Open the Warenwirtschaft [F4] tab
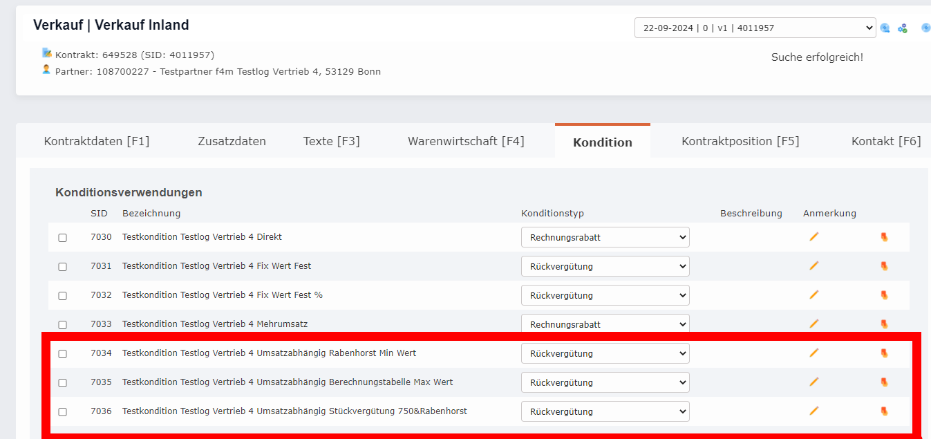Screen dimensions: 931x439 465,140
